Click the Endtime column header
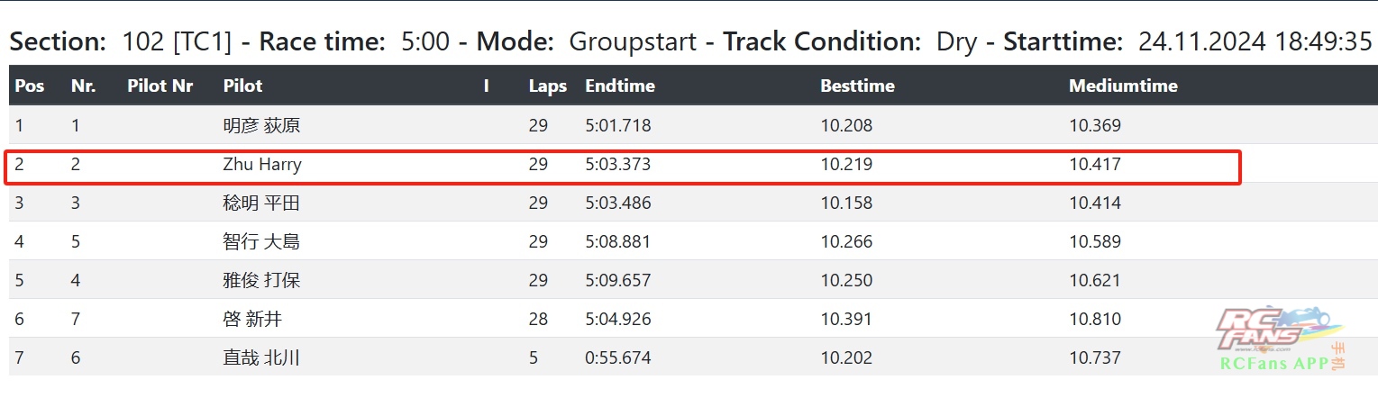 pyautogui.click(x=620, y=86)
